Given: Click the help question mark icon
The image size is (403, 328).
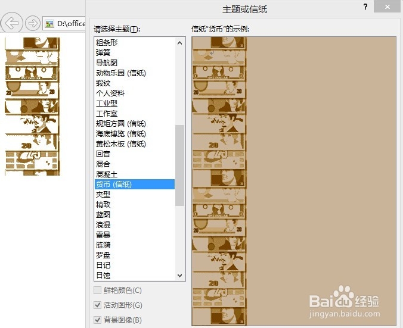Looking at the screenshot, I should 365,7.
